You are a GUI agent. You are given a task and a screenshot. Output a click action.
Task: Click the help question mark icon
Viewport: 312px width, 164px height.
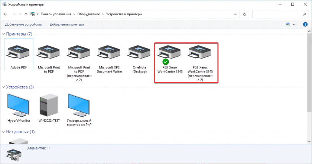(x=305, y=24)
